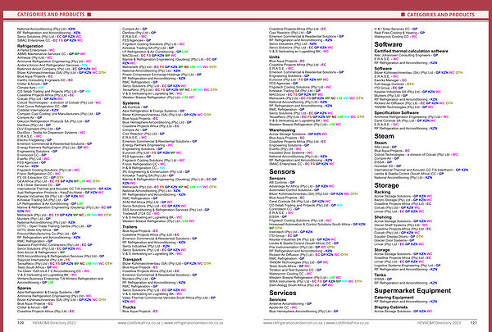
Task: Select 'Baltimore Aircoil Company (Pty) Ltd' entry
Action: tap(57, 69)
